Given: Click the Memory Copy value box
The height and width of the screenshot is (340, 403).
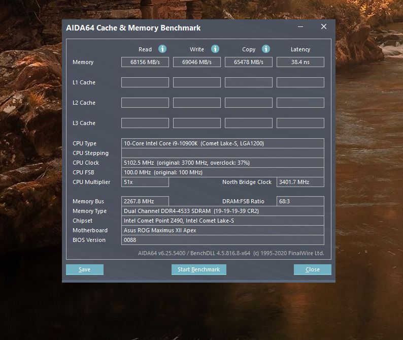Looking at the screenshot, I should [x=249, y=62].
